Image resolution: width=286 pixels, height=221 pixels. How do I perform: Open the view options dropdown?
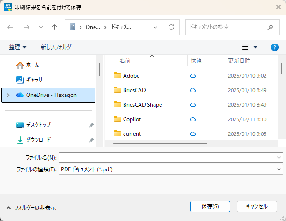pos(249,47)
